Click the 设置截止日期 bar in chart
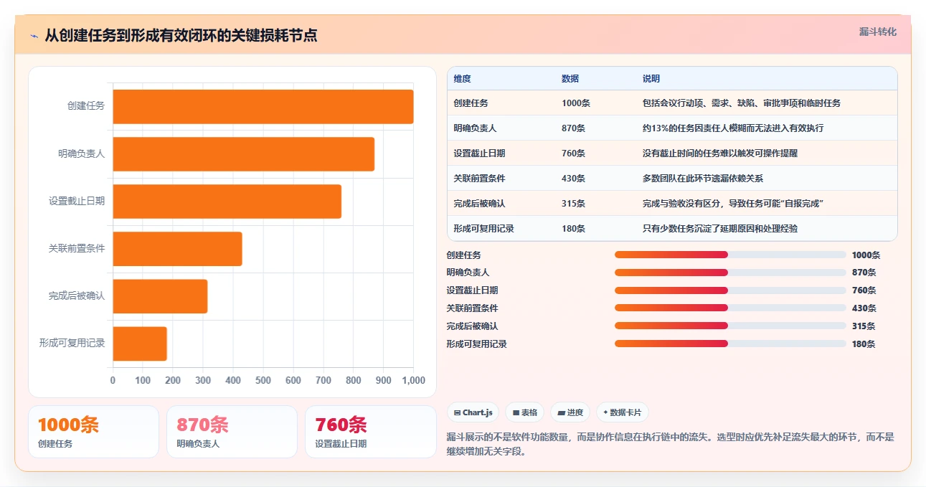 pos(227,202)
